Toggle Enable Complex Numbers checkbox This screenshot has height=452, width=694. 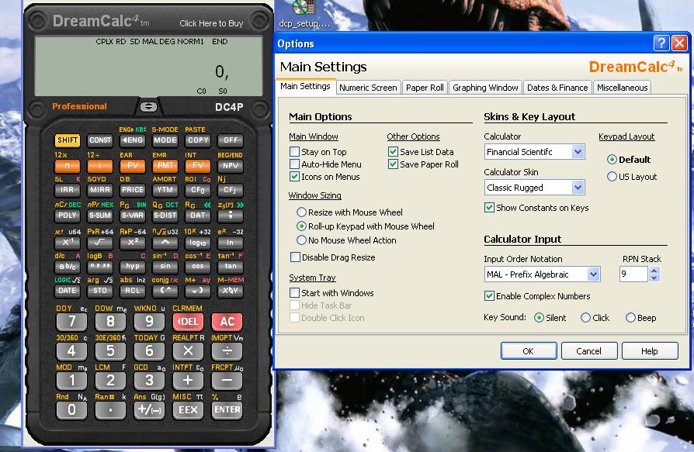click(x=489, y=296)
